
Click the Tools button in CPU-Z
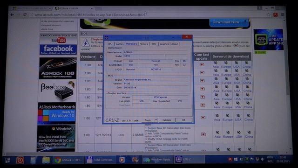click(148, 120)
